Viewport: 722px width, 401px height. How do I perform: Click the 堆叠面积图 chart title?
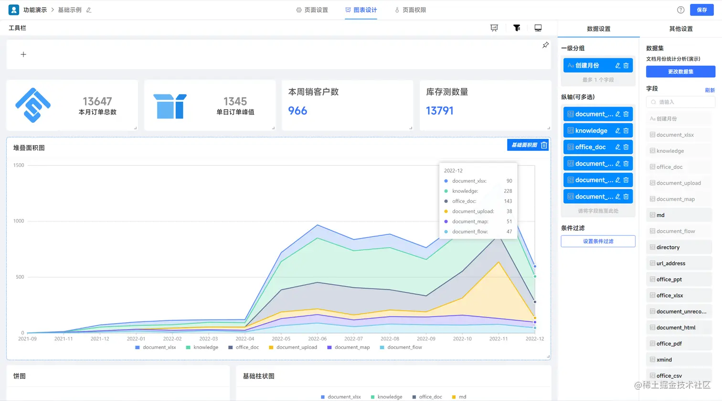29,148
